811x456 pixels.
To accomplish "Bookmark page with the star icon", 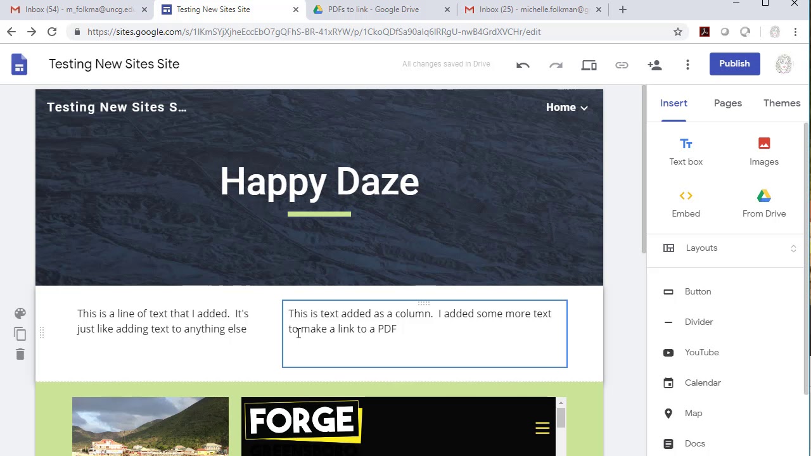I will (678, 32).
